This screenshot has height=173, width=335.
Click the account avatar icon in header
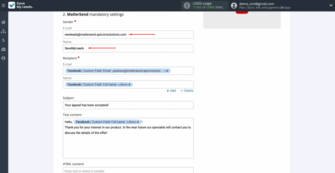pos(234,5)
